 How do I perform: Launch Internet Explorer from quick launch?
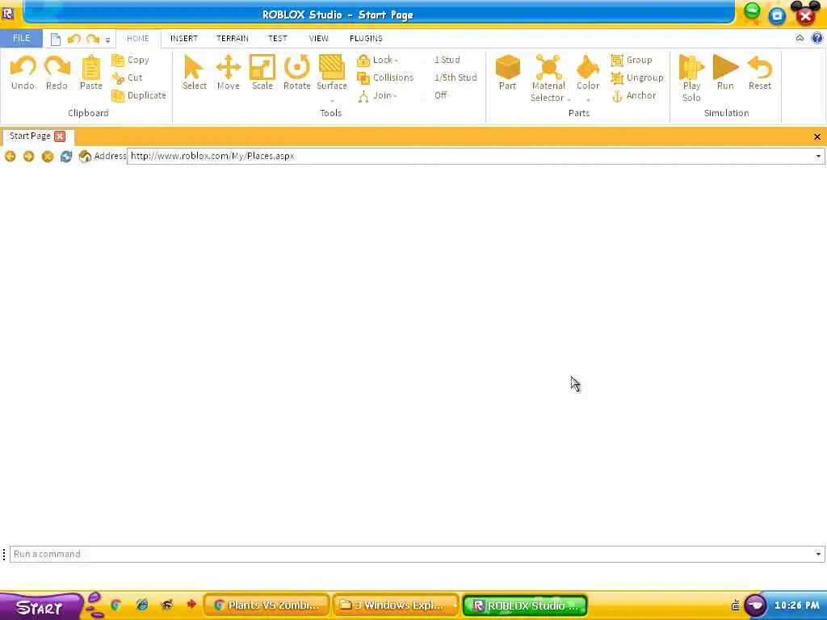(142, 605)
